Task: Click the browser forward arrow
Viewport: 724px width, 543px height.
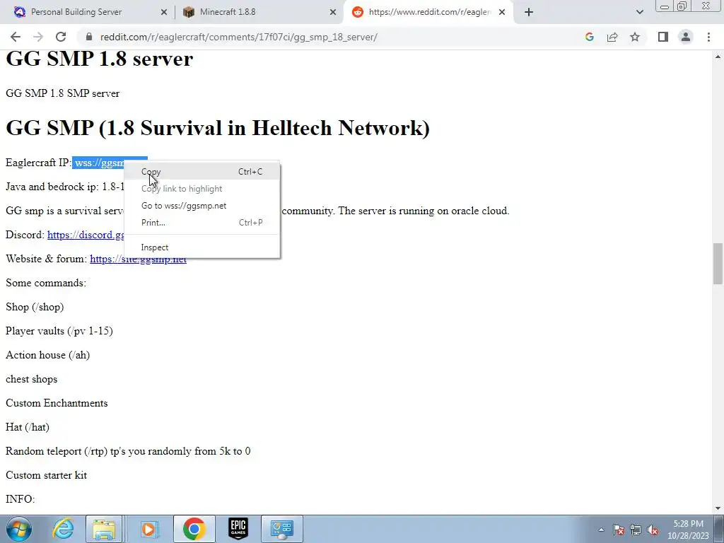Action: [38, 37]
